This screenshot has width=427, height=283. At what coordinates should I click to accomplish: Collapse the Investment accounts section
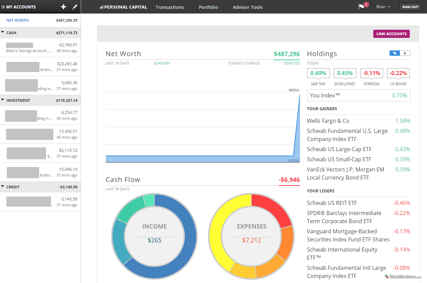pyautogui.click(x=3, y=100)
